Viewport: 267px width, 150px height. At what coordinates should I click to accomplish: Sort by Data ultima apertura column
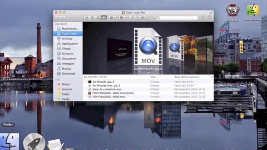pos(186,77)
